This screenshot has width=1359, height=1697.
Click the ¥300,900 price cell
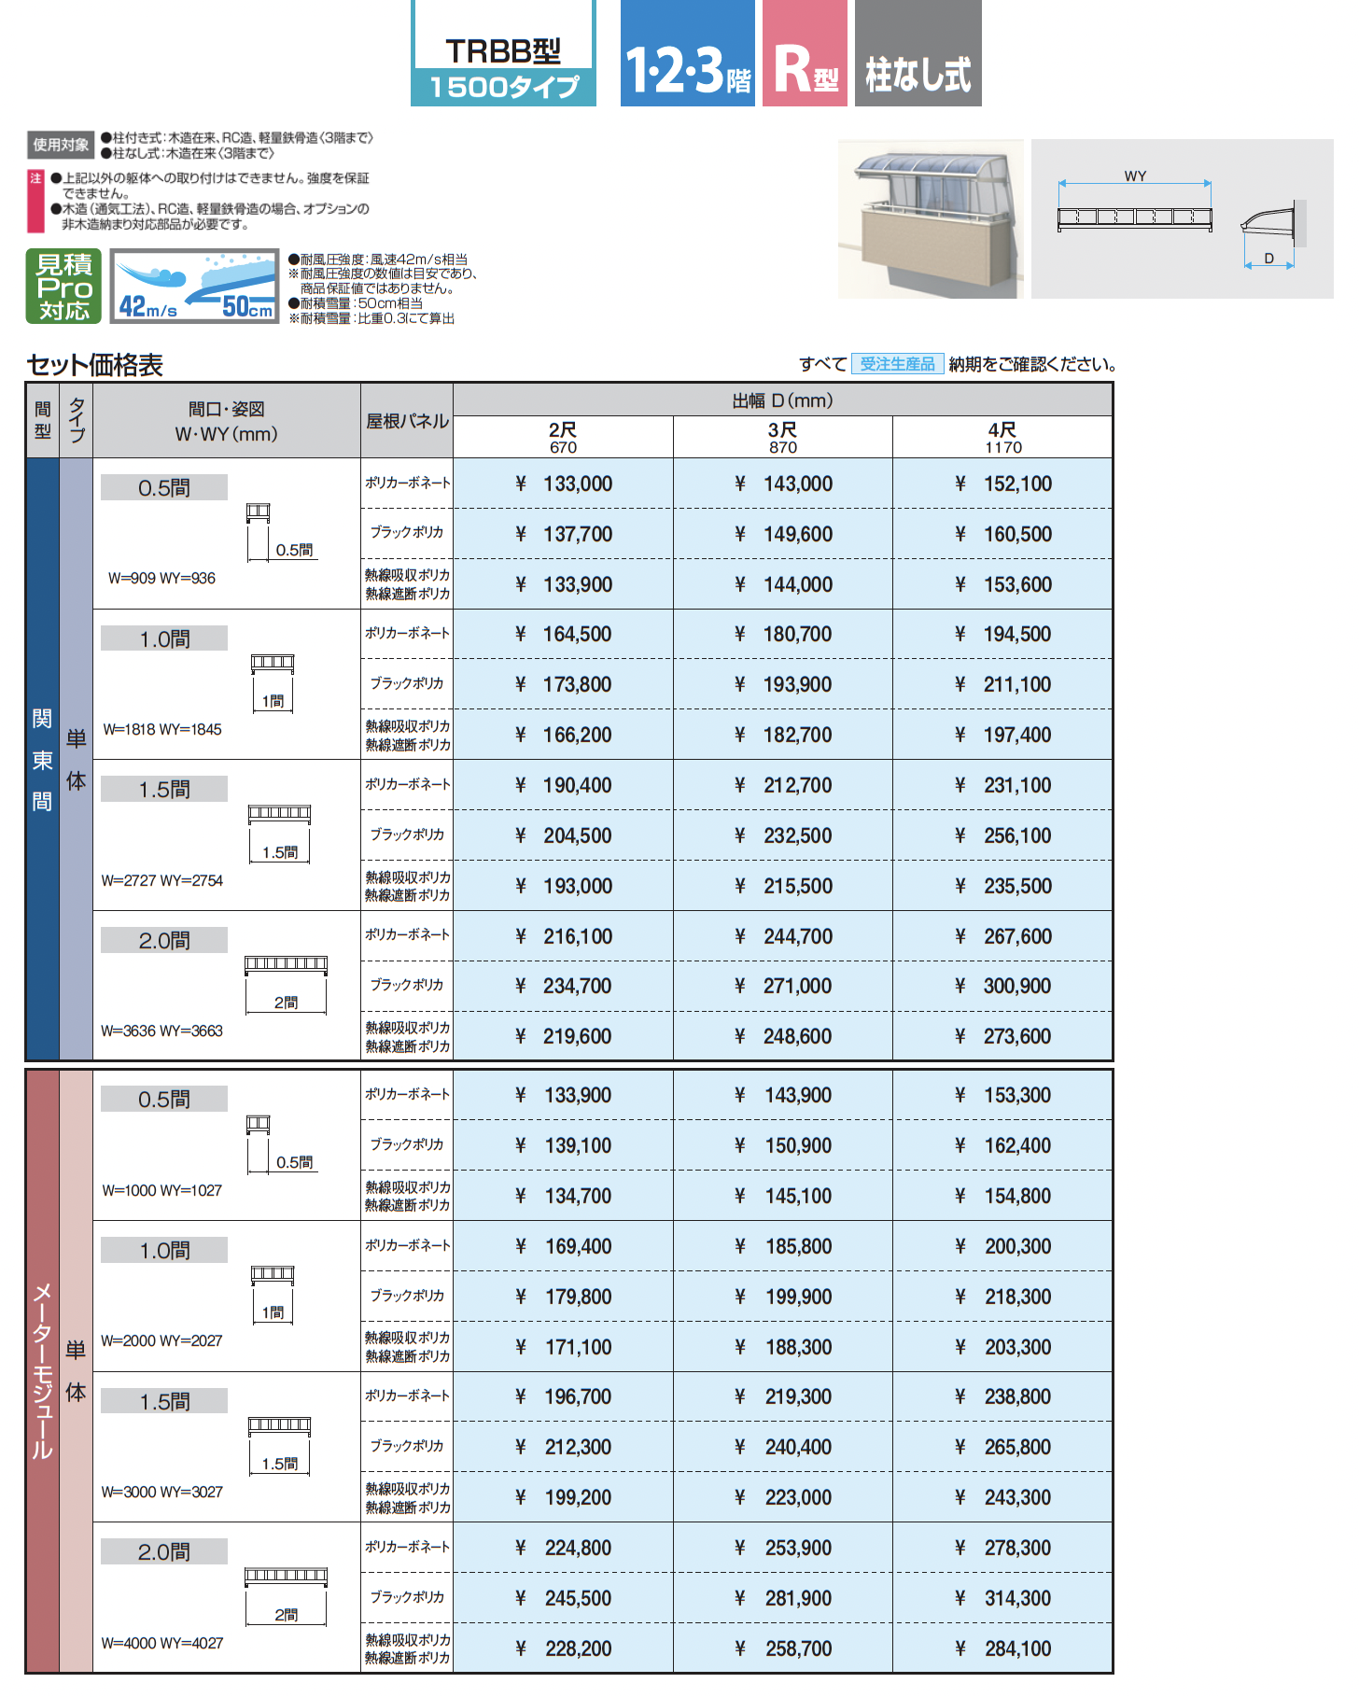[1003, 986]
